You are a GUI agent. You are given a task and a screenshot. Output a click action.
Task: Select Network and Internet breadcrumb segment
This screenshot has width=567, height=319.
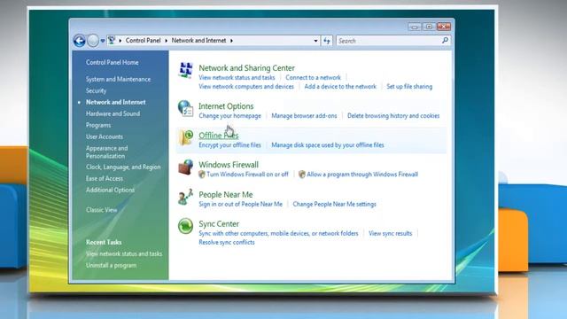pos(198,41)
